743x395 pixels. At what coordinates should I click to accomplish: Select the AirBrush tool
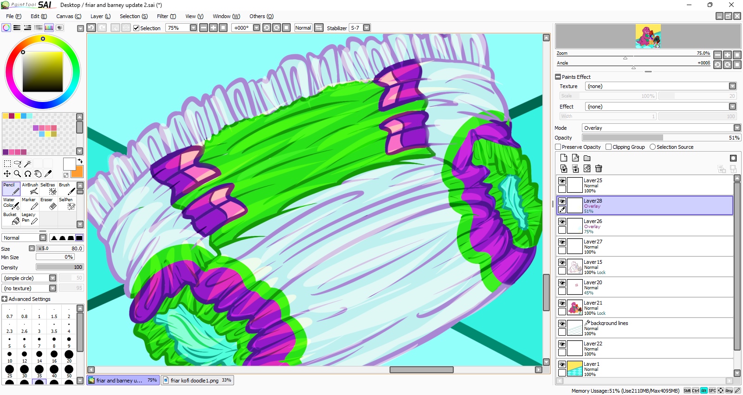(x=30, y=189)
